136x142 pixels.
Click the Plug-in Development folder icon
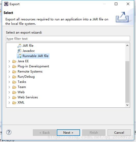14,66
